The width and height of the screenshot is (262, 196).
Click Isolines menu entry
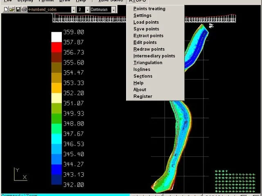click(142, 69)
